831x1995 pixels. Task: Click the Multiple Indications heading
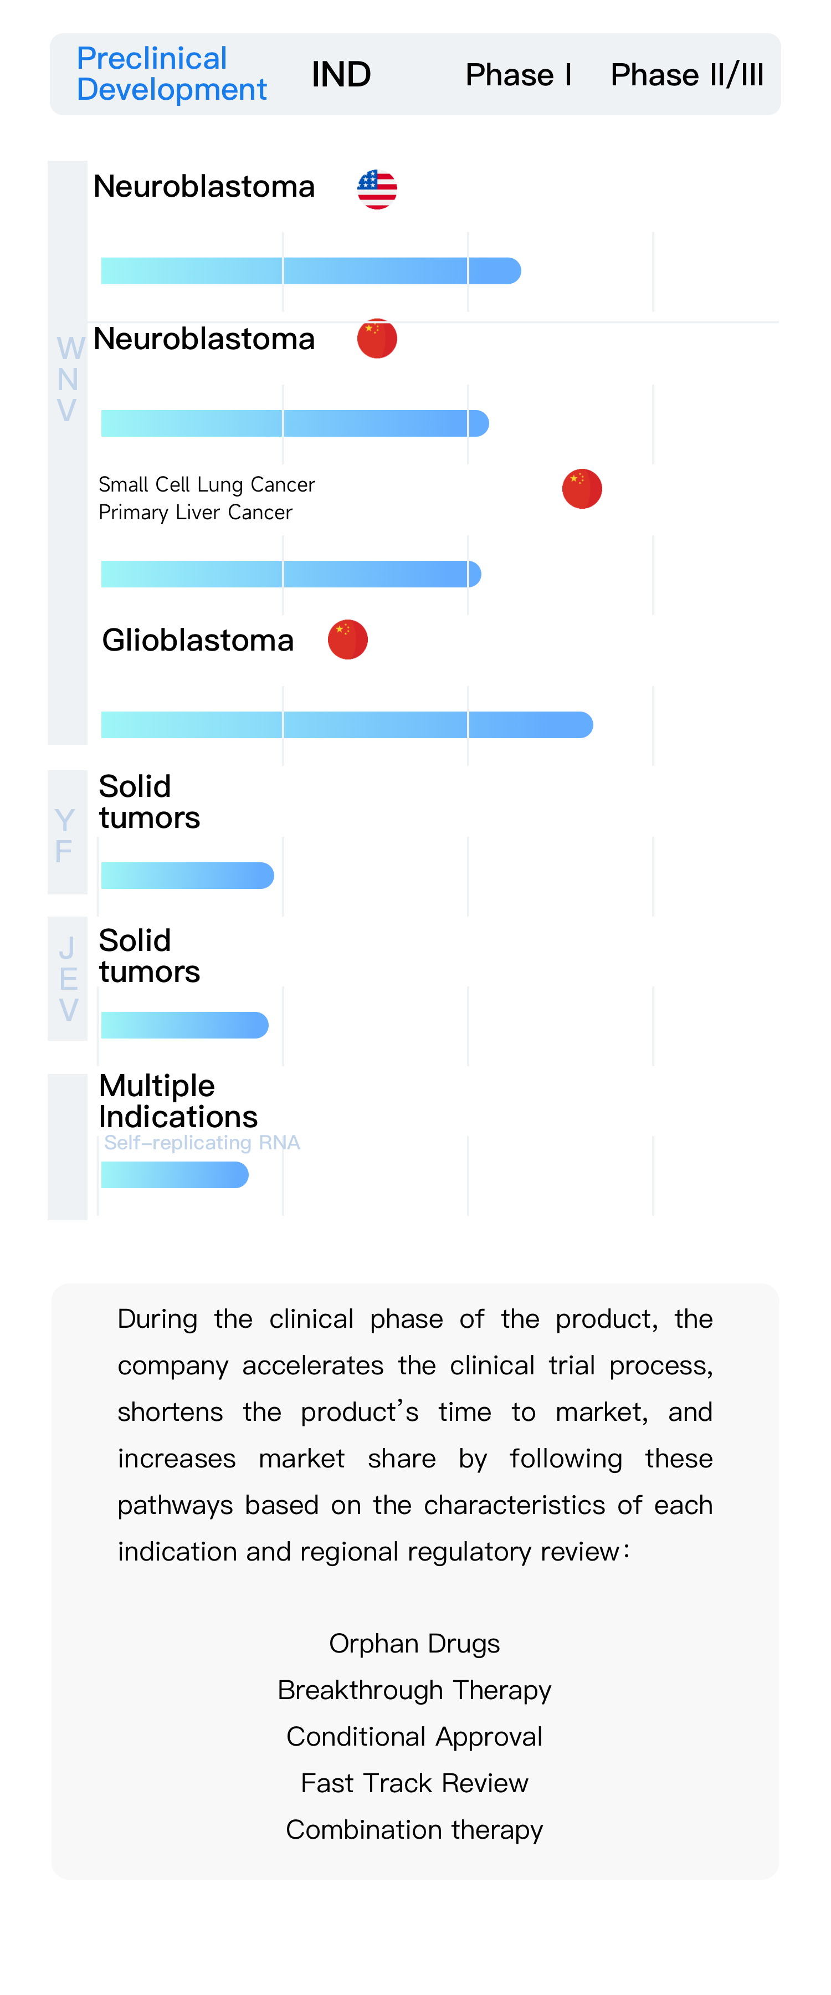[x=178, y=1101]
